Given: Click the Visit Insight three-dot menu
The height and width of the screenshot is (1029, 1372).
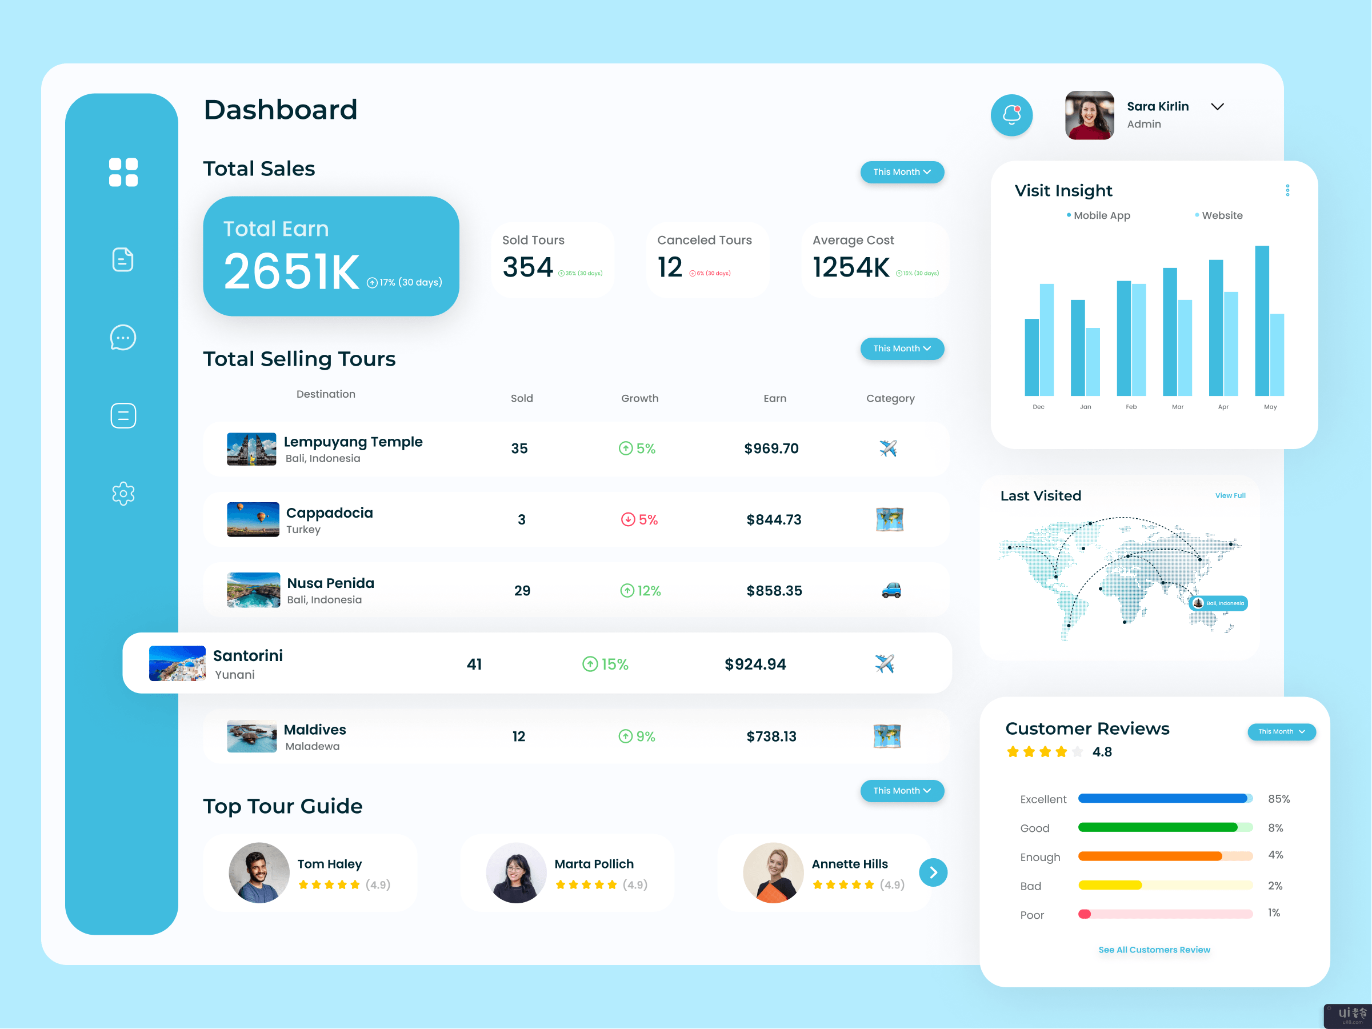Looking at the screenshot, I should (x=1287, y=190).
